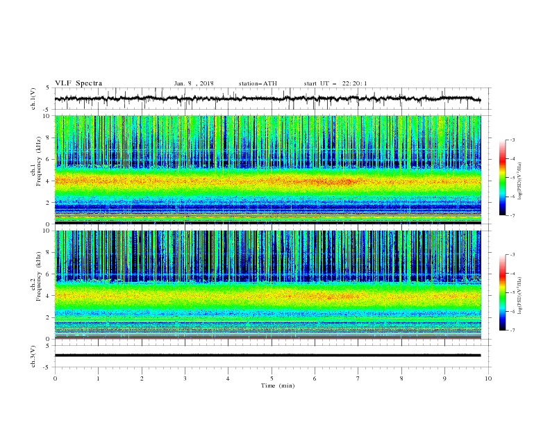Image resolution: width=550 pixels, height=425 pixels.
Task: Click the "-3" tick on ch.1 colorbar
Action: tap(512, 140)
